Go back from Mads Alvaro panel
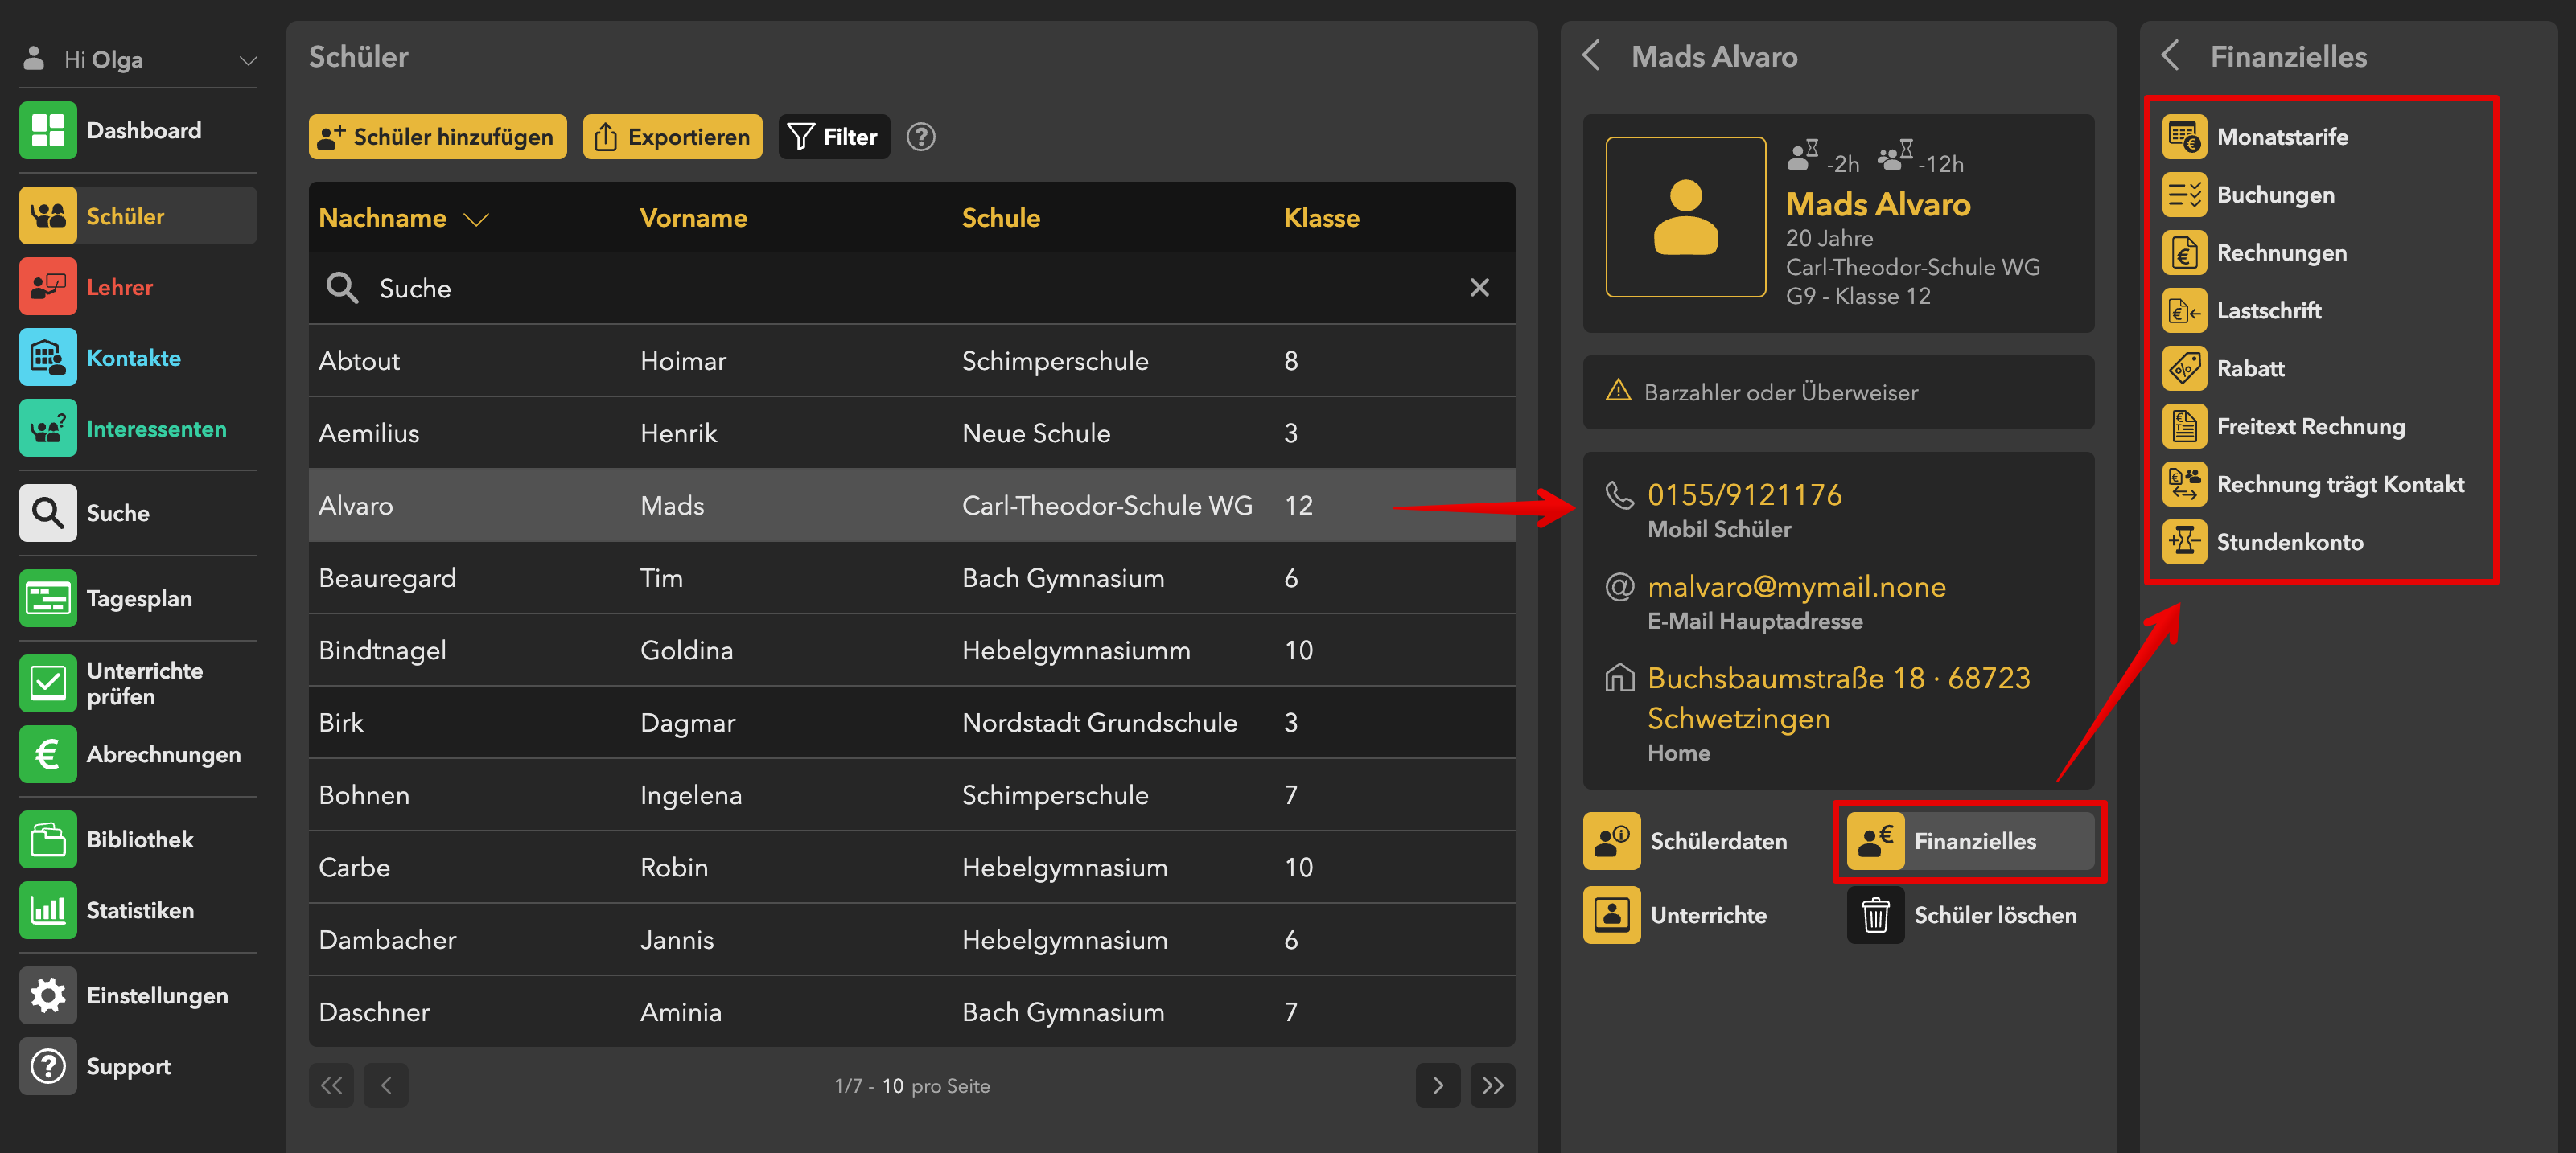The image size is (2576, 1153). point(1592,56)
